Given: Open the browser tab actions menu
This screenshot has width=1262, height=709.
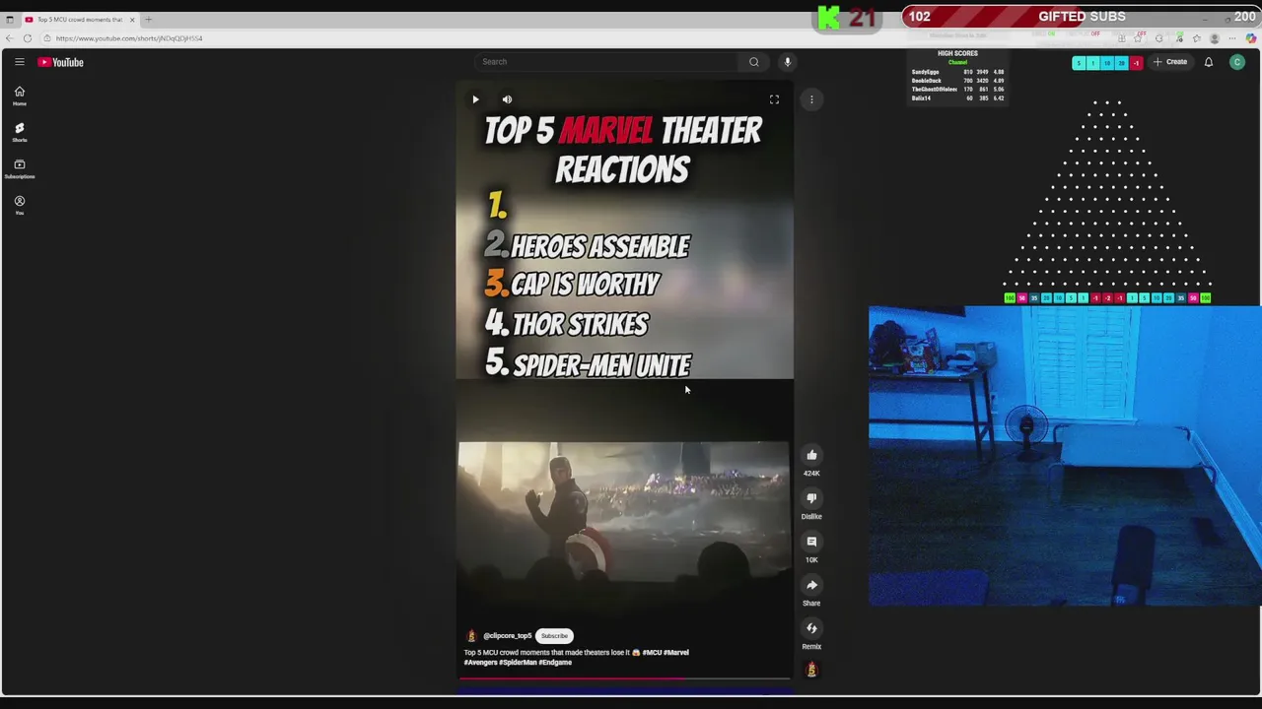Looking at the screenshot, I should [x=9, y=20].
